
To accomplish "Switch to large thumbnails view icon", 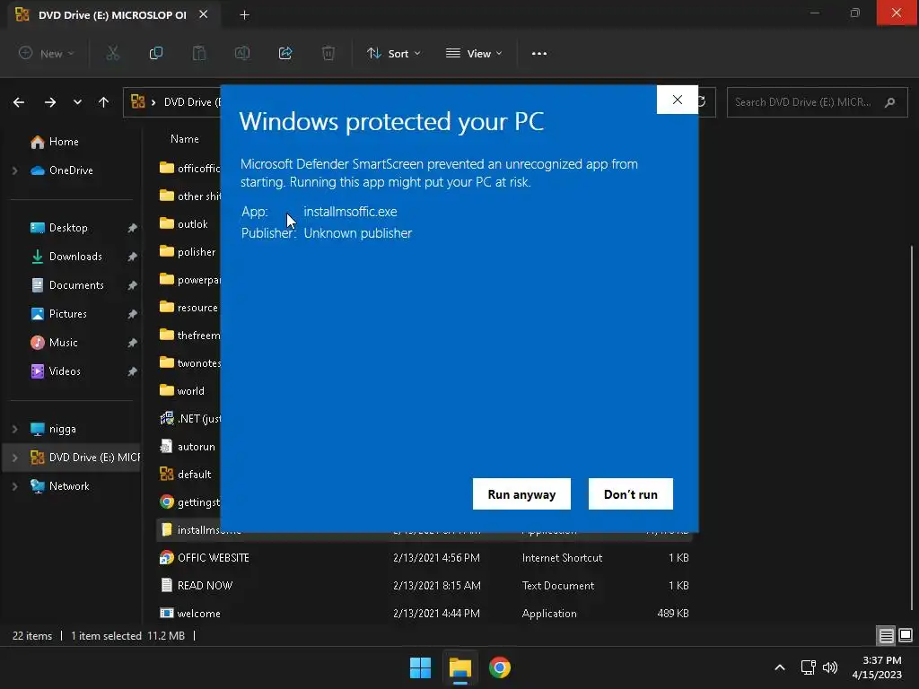I will tap(906, 635).
